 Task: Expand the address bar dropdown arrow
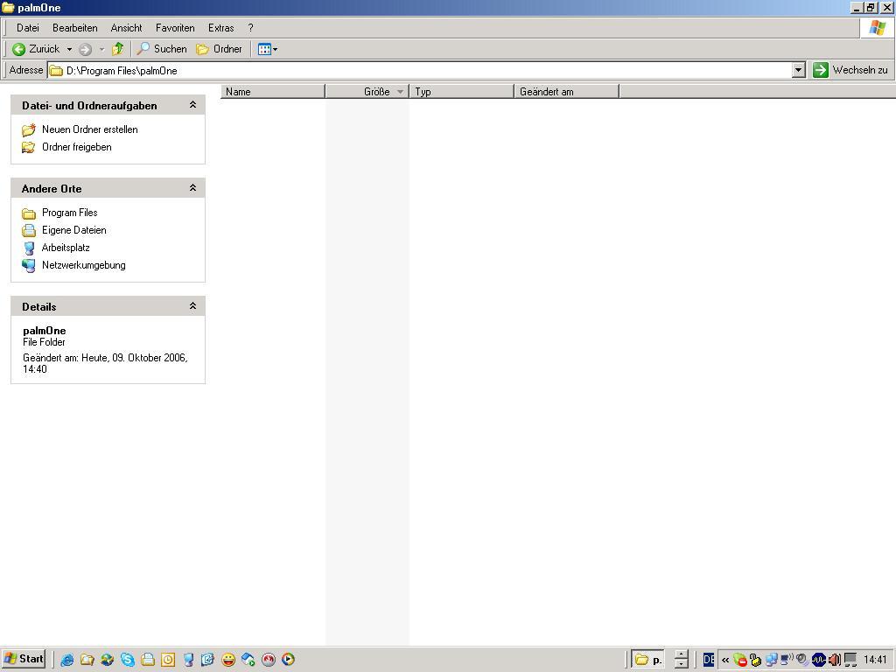click(x=799, y=70)
